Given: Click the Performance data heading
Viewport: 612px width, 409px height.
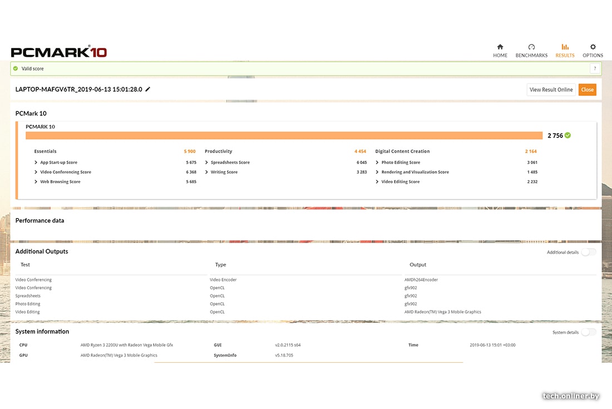Looking at the screenshot, I should 40,220.
